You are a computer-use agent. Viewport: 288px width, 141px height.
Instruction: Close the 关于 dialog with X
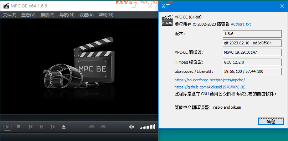click(x=282, y=6)
